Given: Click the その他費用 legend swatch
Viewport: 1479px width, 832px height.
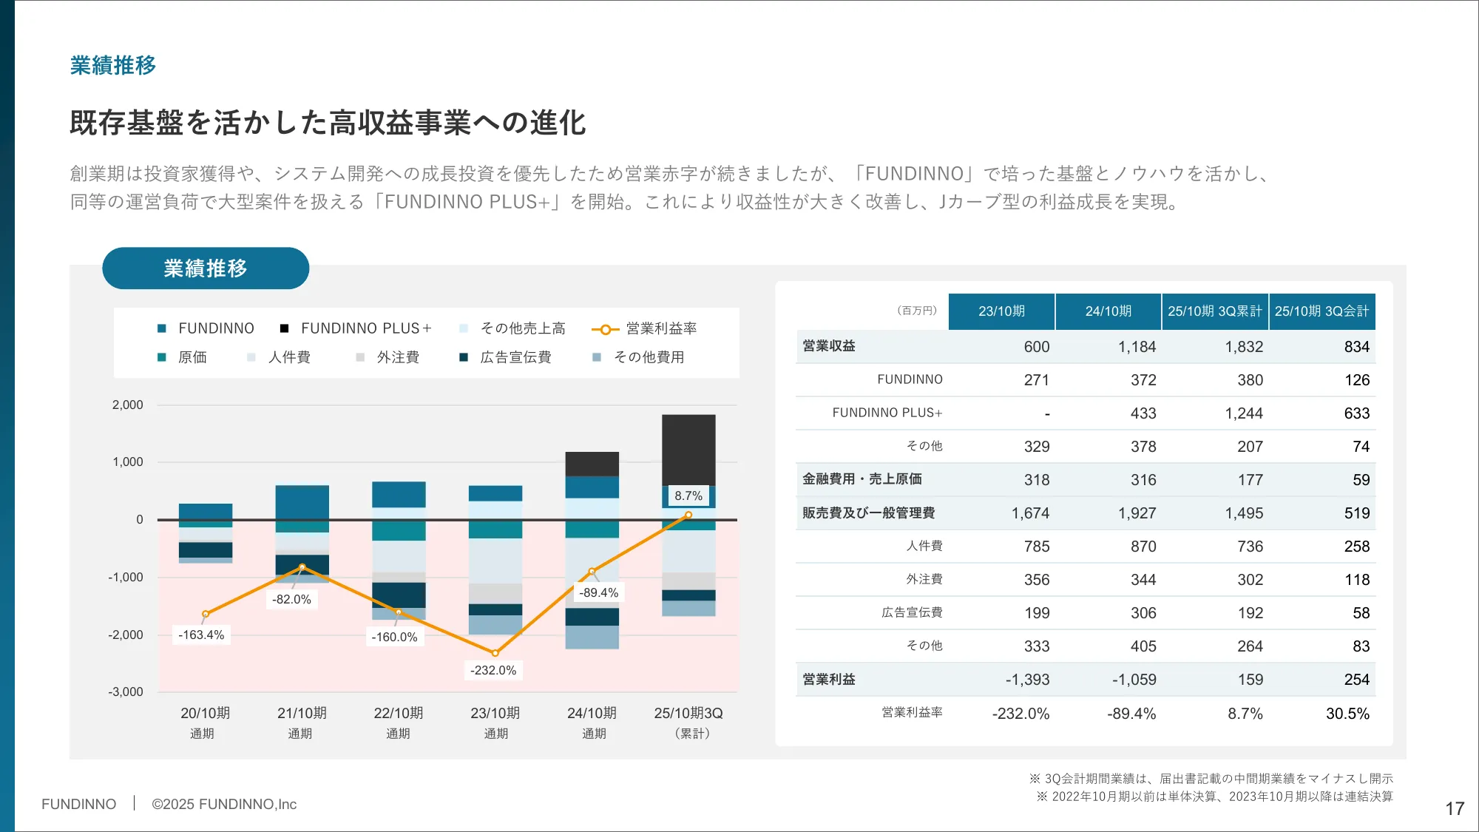Looking at the screenshot, I should pos(595,357).
